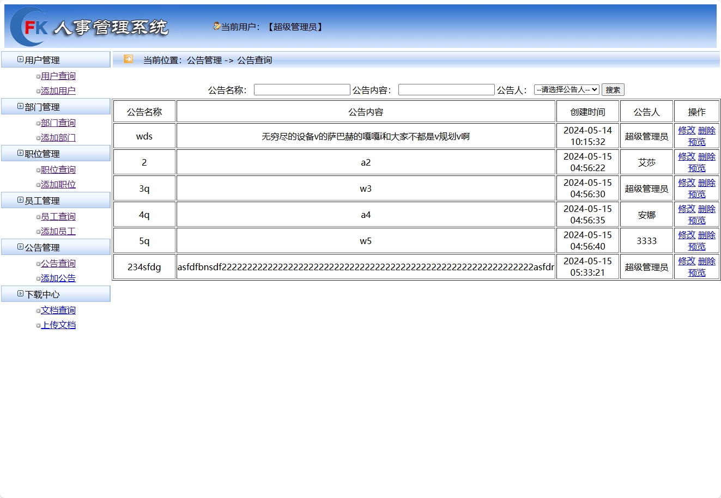Collapse the 职位管理 section
This screenshot has width=721, height=498.
pos(20,153)
